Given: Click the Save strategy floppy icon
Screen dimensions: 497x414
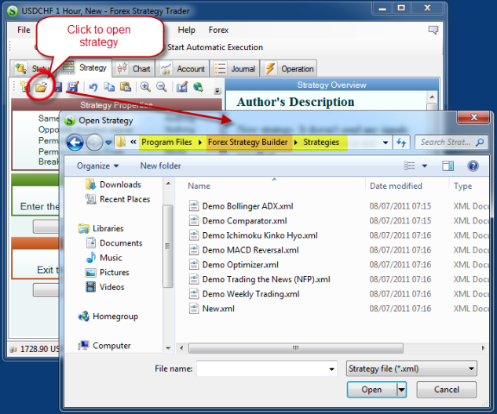Looking at the screenshot, I should 58,87.
